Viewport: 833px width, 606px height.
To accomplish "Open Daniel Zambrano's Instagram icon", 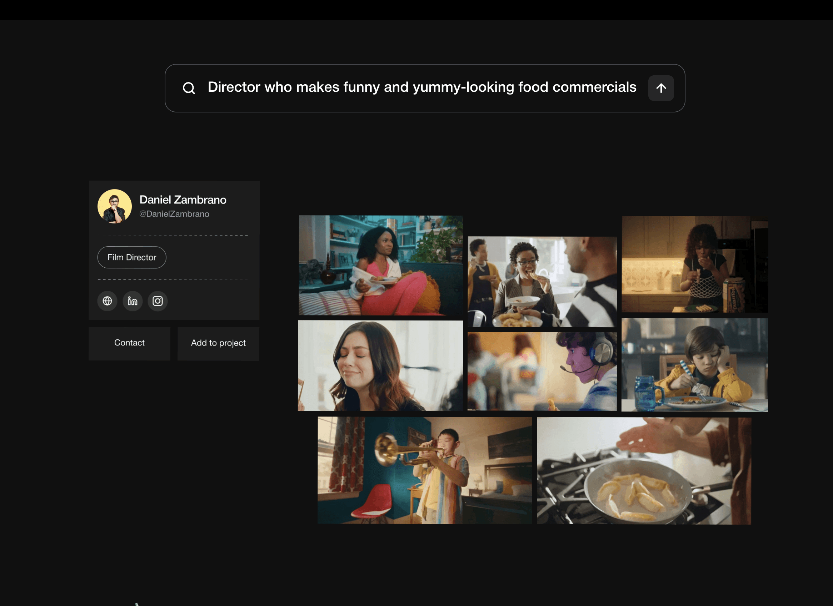I will (x=158, y=301).
